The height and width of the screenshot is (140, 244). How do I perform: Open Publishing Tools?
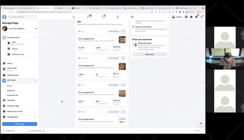[x=18, y=54]
